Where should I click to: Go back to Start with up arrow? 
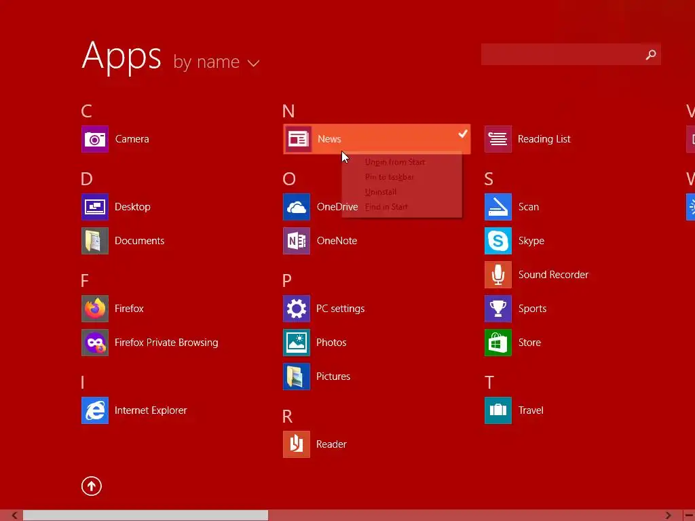point(92,486)
